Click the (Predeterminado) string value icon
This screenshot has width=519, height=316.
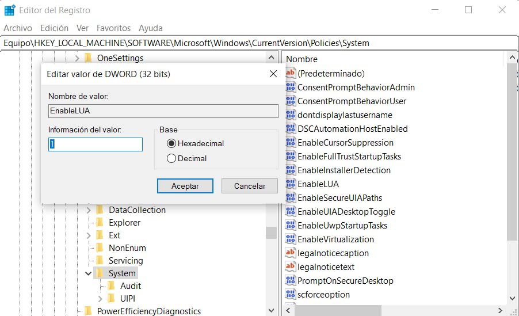coord(291,74)
